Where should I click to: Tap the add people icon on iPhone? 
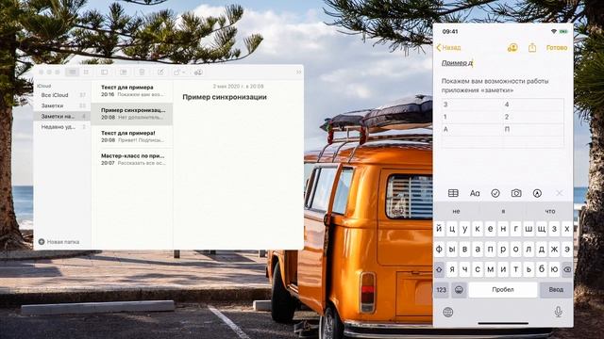[x=512, y=48]
